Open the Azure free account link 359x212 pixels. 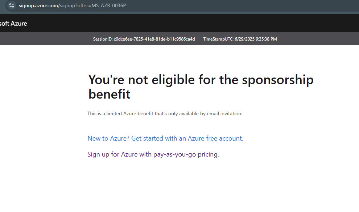click(165, 138)
